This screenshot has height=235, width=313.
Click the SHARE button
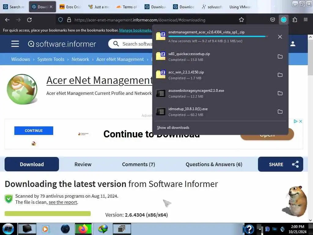click(x=281, y=164)
